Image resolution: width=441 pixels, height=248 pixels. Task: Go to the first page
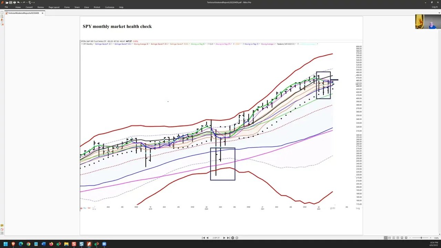pos(203,238)
